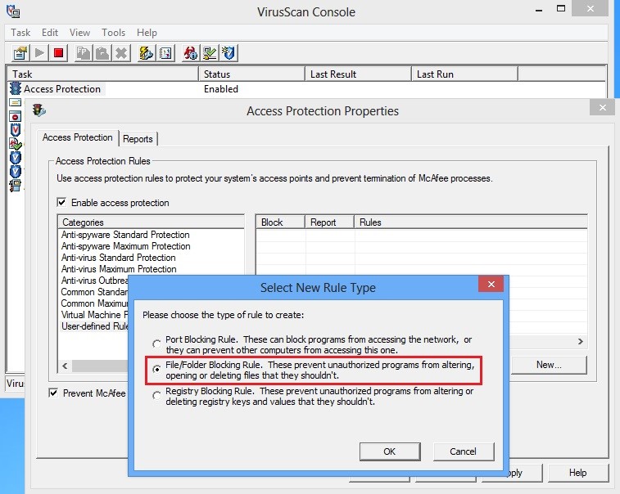Cancel the Select New Rule Type dialog

point(463,451)
